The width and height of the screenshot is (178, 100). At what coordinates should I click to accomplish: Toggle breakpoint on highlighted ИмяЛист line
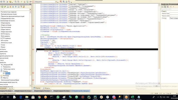tap(33, 49)
